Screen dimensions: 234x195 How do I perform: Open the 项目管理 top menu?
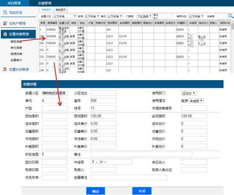[x=14, y=3]
